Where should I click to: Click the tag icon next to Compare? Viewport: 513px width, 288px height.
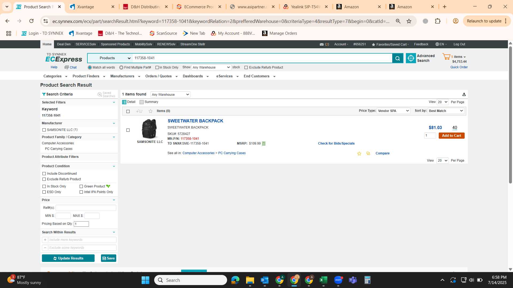pos(368,154)
